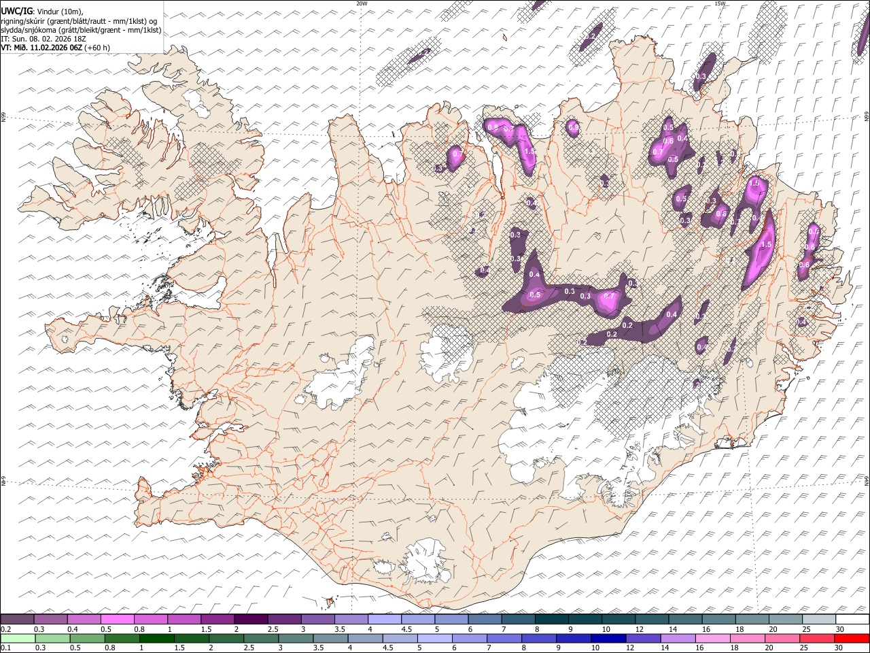870x653 pixels.
Task: Pick bottom-row pale green swatch starting at 0.1
Action: pos(17,639)
